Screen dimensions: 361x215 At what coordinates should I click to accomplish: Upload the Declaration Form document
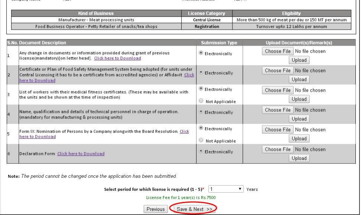(299, 158)
